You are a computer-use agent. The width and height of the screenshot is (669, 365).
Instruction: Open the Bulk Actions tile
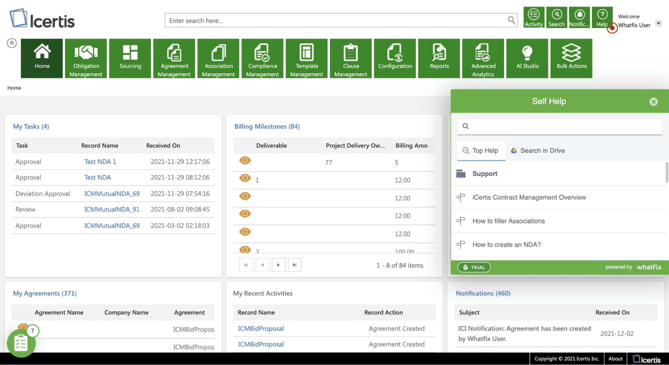coord(572,58)
